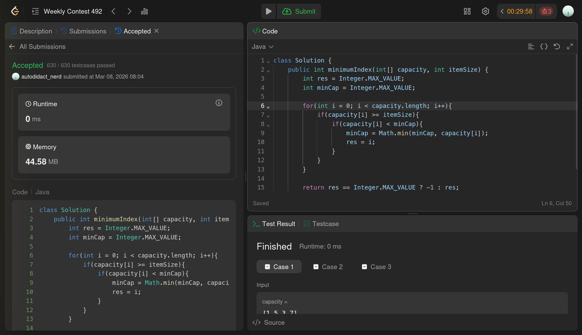Click the curly braces snippet icon
The height and width of the screenshot is (335, 582).
click(544, 47)
